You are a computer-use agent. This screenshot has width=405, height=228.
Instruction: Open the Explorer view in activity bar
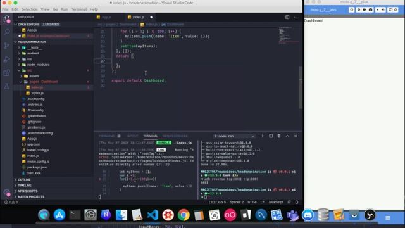point(7,19)
